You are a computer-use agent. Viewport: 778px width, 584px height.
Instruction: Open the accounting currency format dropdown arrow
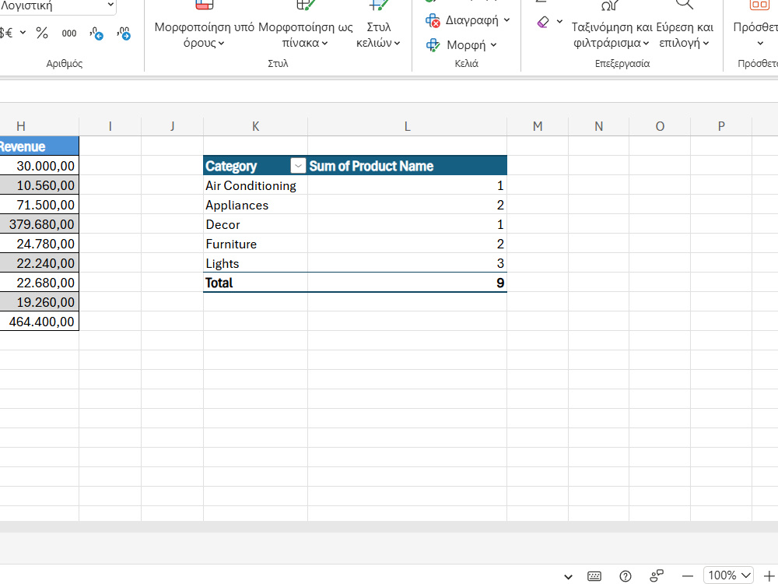click(x=23, y=33)
